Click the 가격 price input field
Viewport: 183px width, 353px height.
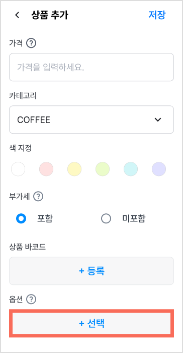click(91, 67)
